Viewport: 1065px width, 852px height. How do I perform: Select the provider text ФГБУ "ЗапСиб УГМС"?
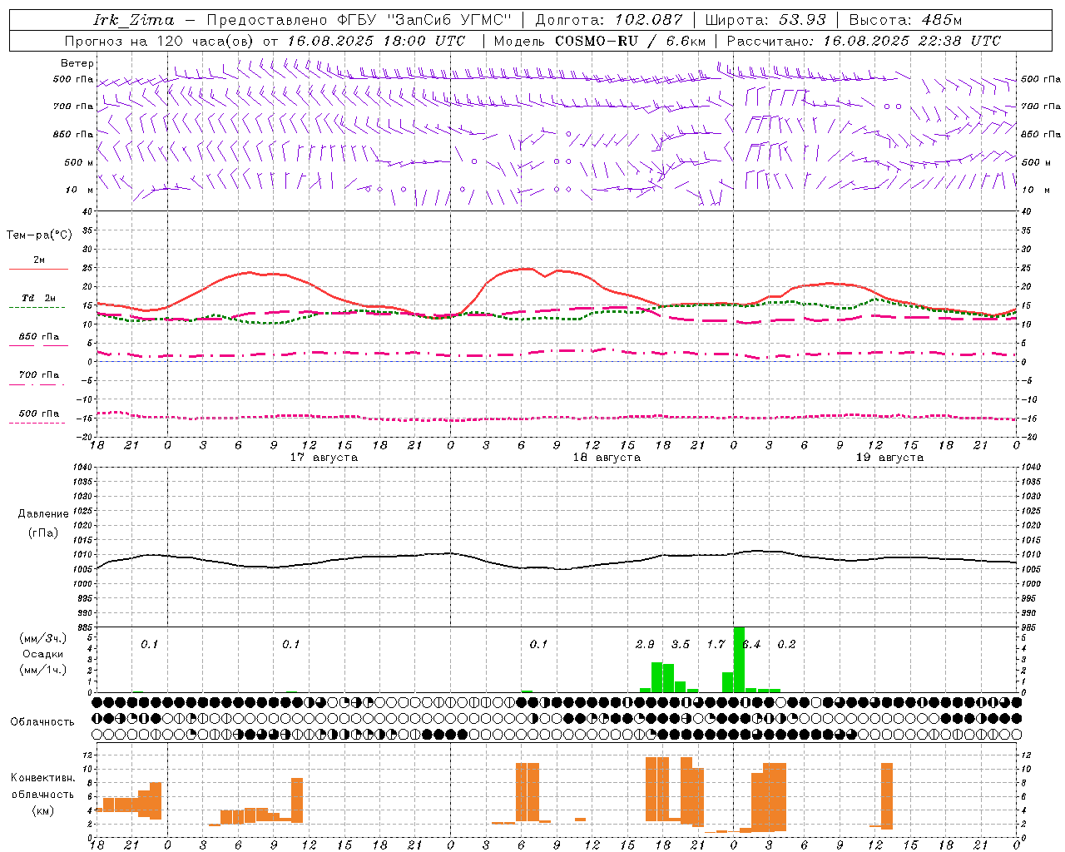tap(424, 20)
